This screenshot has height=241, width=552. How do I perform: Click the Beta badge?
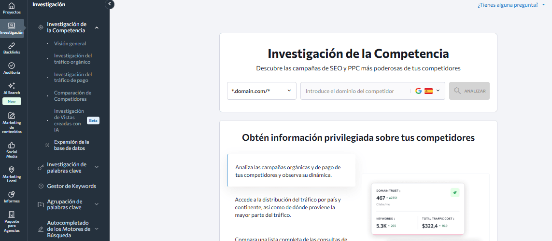coord(93,120)
